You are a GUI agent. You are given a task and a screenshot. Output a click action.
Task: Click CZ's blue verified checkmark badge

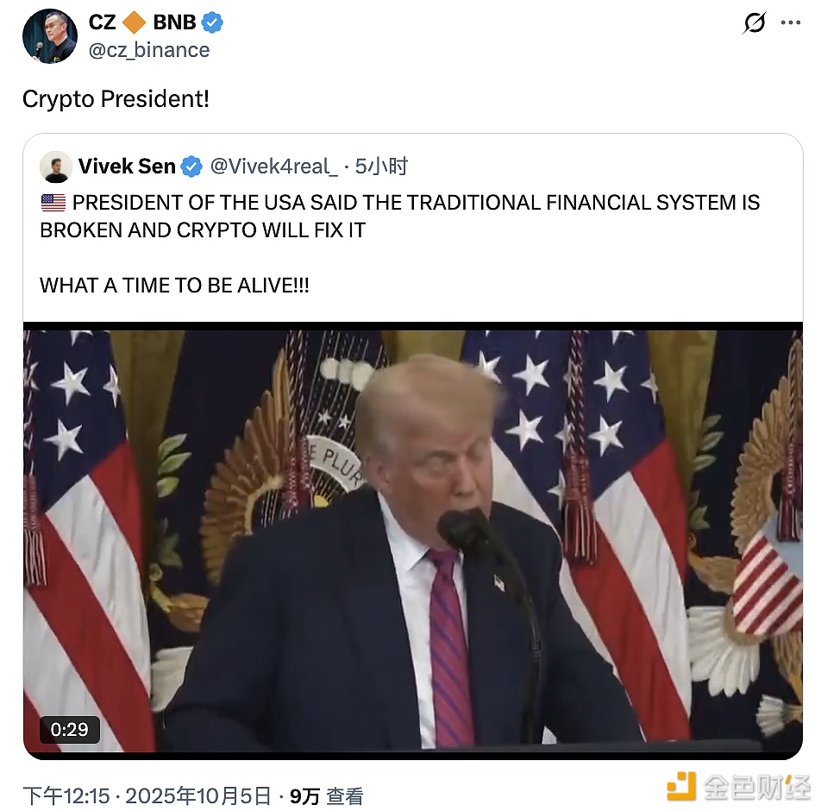coord(212,22)
